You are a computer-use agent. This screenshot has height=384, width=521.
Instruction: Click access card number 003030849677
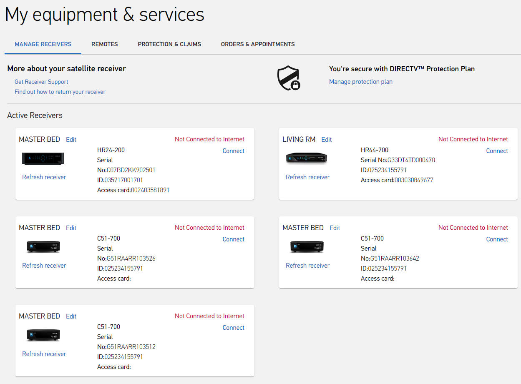click(x=414, y=180)
